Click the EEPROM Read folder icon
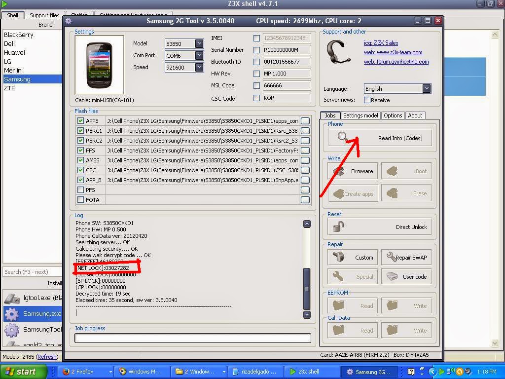This screenshot has height=379, width=505. point(338,305)
